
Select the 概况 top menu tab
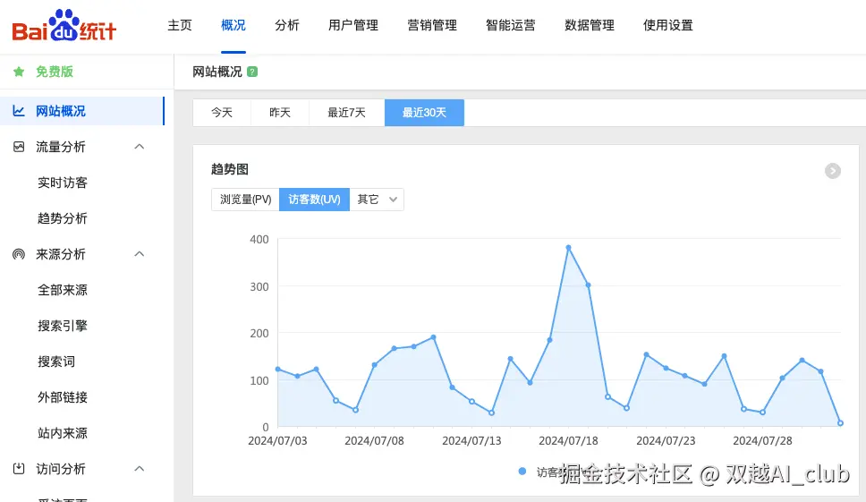233,25
